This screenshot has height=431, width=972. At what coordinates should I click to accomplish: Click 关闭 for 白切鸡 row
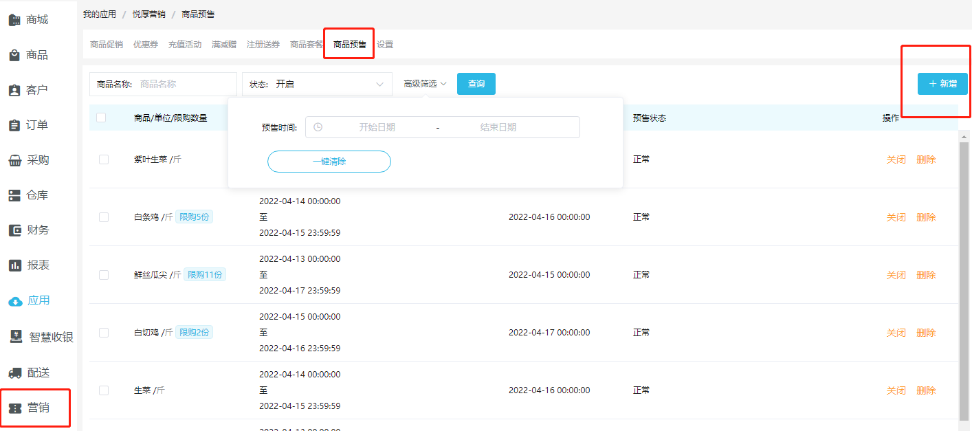pos(896,333)
